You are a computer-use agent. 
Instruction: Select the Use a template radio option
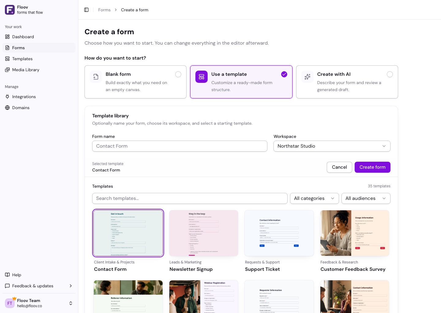(x=284, y=74)
